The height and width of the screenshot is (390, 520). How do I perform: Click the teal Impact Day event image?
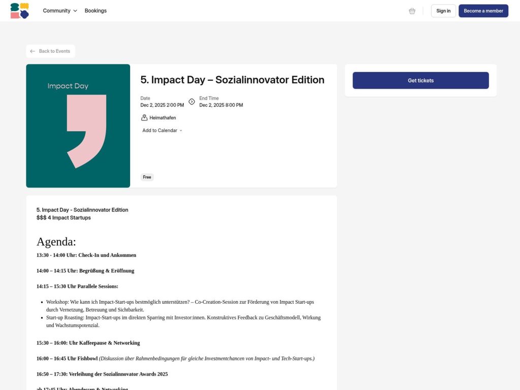point(78,125)
